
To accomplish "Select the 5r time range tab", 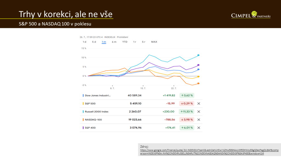I will click(144, 42).
